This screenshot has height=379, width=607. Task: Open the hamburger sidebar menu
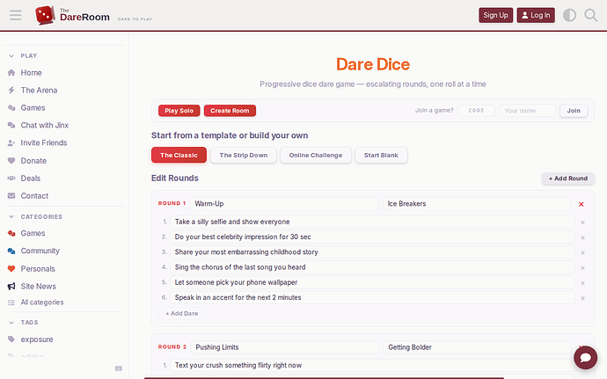click(x=16, y=15)
